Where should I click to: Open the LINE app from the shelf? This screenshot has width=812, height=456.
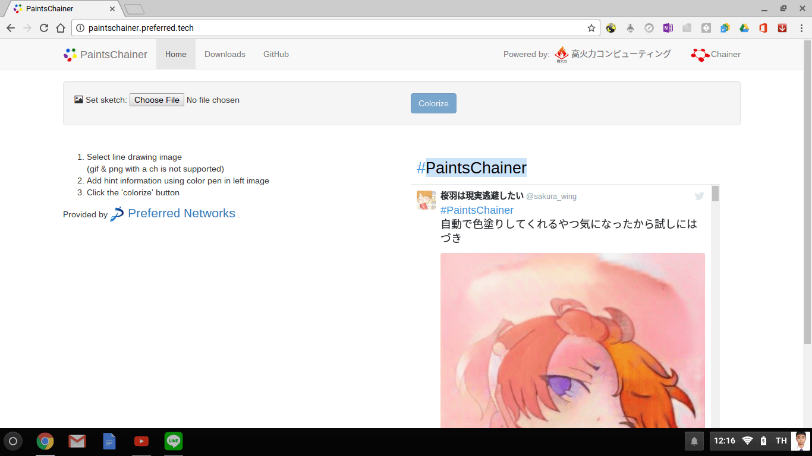point(174,441)
